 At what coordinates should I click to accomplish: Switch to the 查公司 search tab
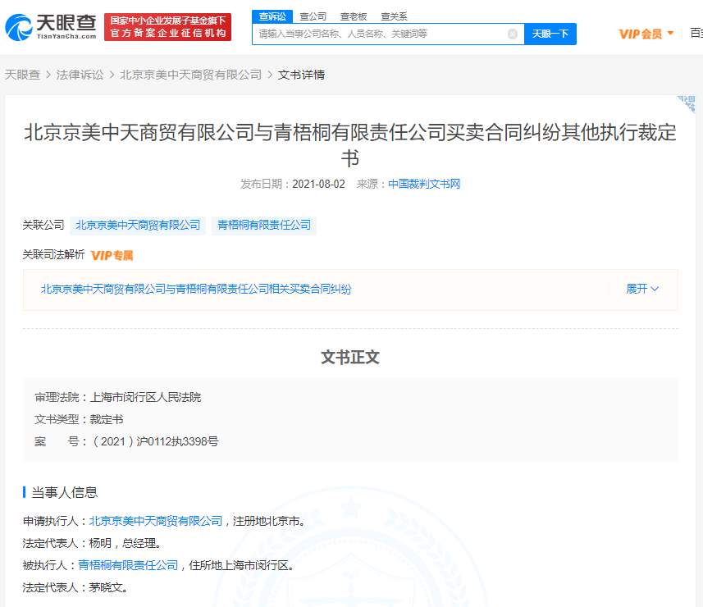coord(313,16)
